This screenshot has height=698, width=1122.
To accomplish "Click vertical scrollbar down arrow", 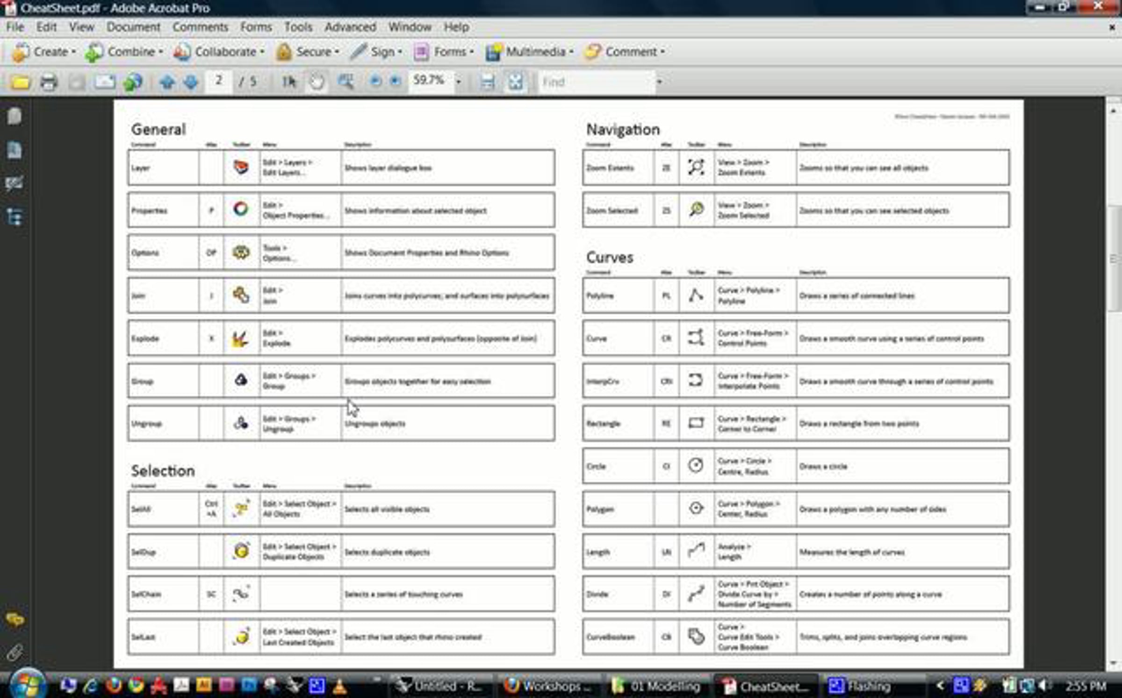I will tap(1113, 663).
